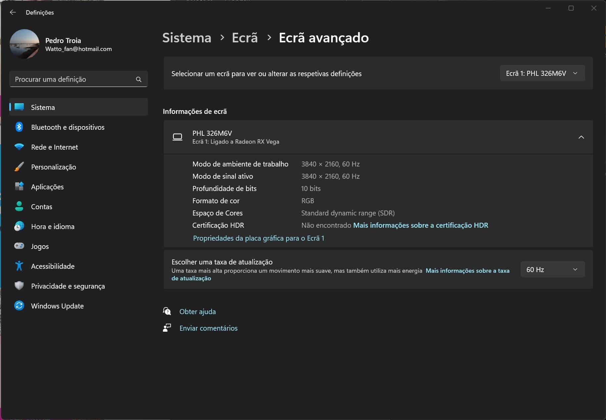Collapse the PHL 326M6V info section
This screenshot has width=606, height=420.
pyautogui.click(x=581, y=137)
